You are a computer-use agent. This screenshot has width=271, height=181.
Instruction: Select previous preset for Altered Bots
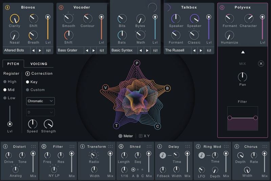tap(33, 51)
